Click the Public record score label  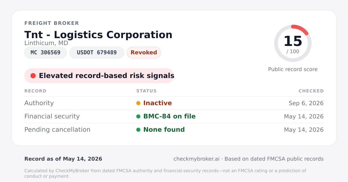(x=293, y=69)
